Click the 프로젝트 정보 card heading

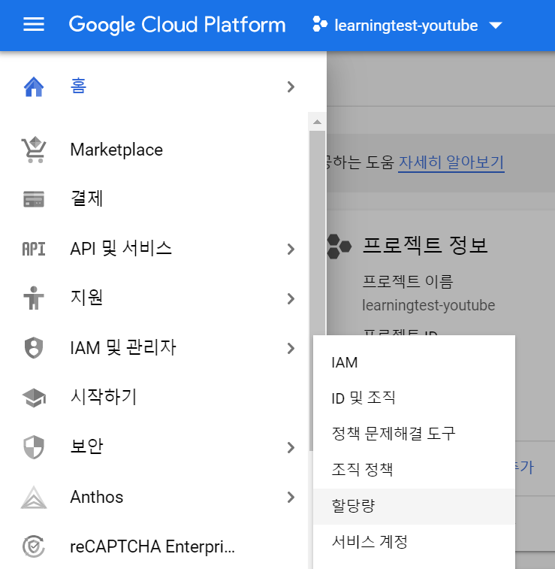click(426, 245)
